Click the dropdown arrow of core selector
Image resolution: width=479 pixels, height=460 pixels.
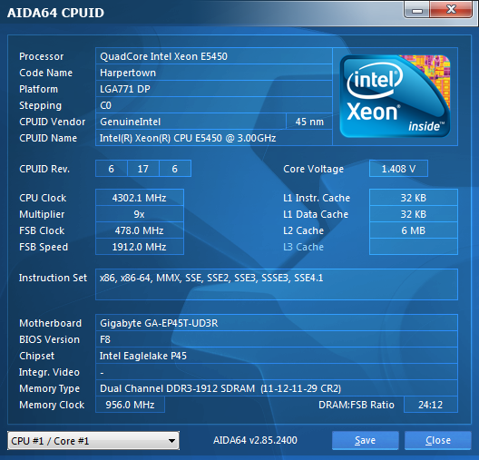coord(171,441)
